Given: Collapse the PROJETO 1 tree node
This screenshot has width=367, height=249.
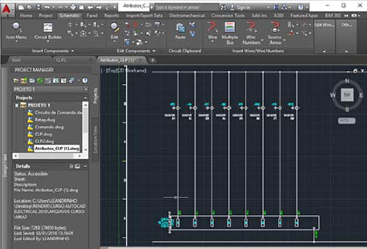Looking at the screenshot, I should pos(17,105).
